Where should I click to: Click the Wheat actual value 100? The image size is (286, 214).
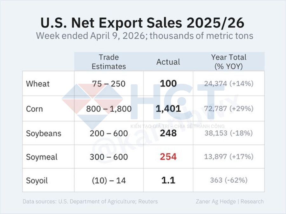168,84
